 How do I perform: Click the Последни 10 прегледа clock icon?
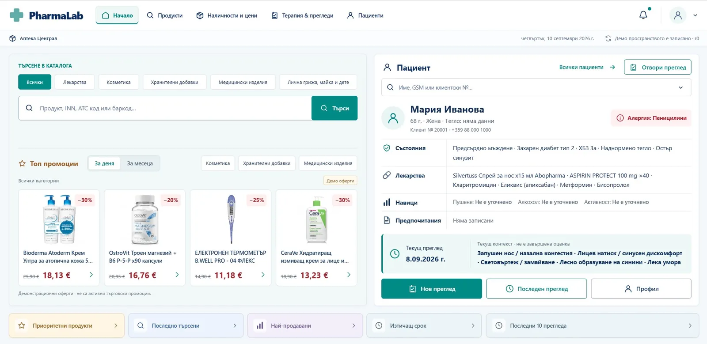tap(499, 325)
